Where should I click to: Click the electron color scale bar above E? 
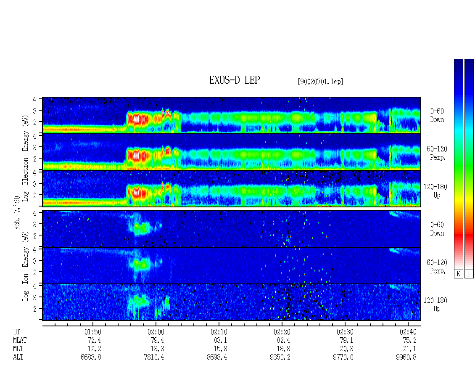coord(458,164)
